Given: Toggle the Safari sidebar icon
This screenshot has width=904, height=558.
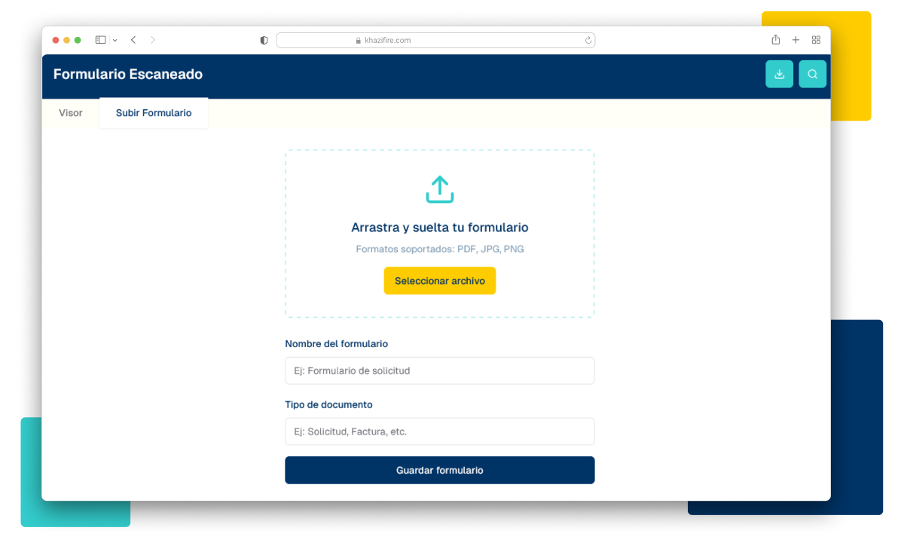Looking at the screenshot, I should click(x=100, y=40).
